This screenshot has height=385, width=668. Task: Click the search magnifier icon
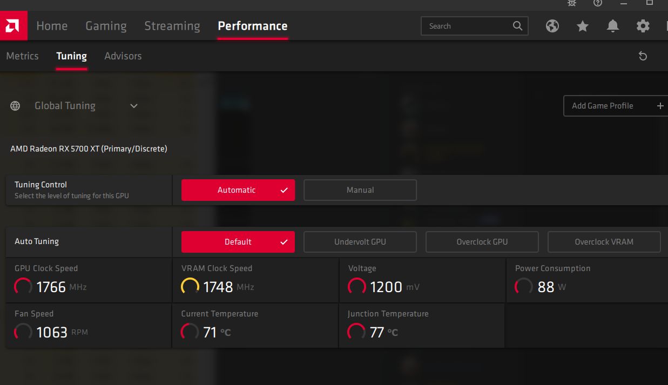coord(517,26)
